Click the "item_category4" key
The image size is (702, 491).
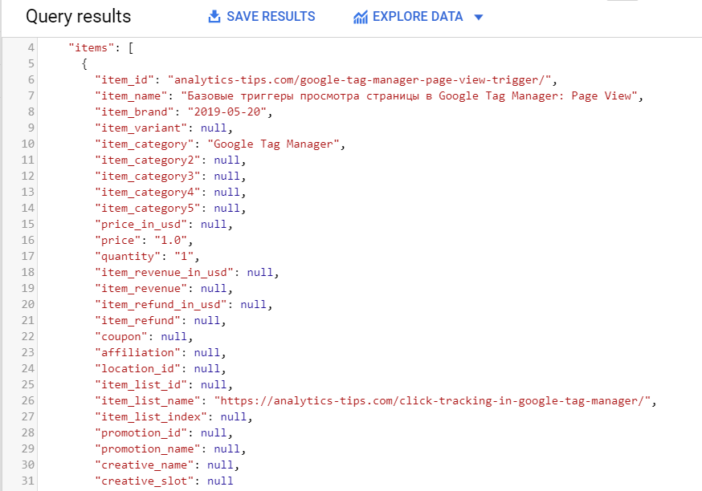pos(147,193)
